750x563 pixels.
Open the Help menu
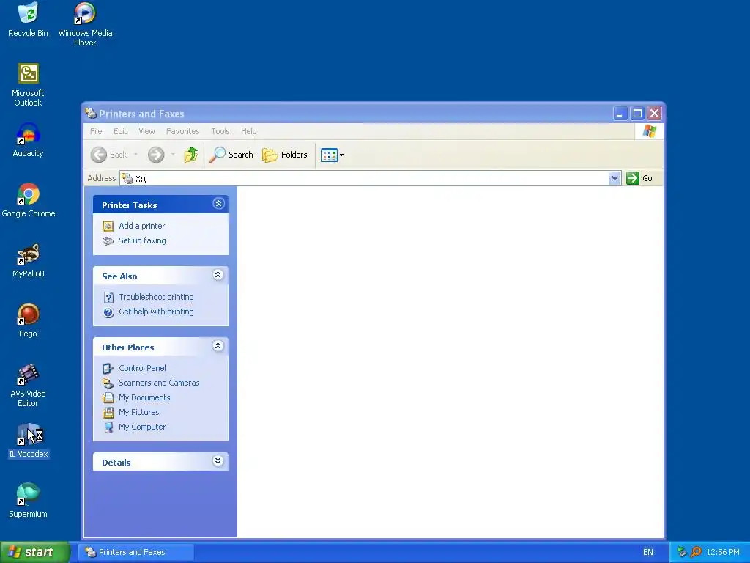click(x=249, y=131)
